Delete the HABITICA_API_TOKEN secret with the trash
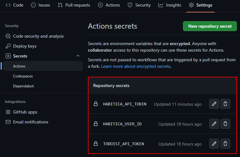The height and width of the screenshot is (157, 240). tap(225, 104)
